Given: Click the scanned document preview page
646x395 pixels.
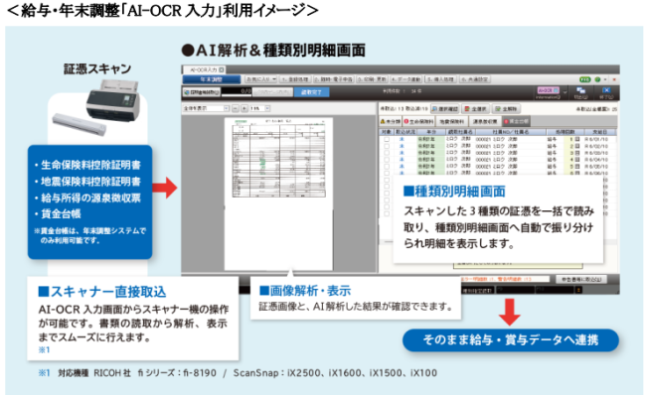Looking at the screenshot, I should [278, 194].
